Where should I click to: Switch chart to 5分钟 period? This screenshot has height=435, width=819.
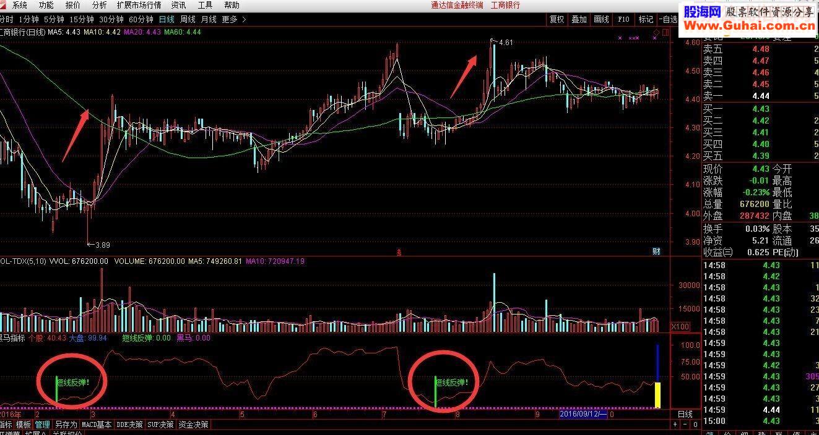(54, 19)
